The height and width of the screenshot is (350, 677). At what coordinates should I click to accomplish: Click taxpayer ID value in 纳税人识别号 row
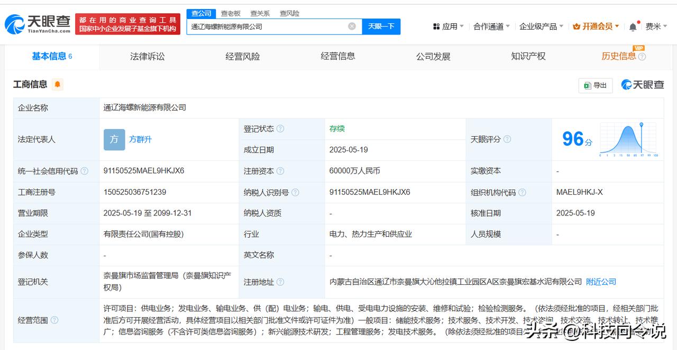click(370, 192)
